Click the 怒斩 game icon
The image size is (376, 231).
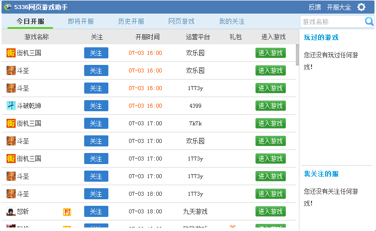[x=11, y=211]
